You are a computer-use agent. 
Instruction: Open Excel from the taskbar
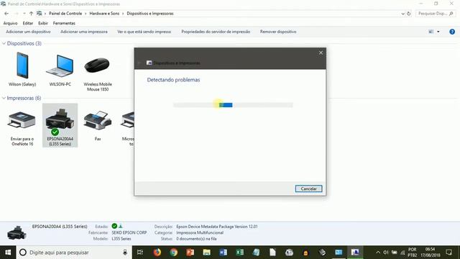coord(239,253)
